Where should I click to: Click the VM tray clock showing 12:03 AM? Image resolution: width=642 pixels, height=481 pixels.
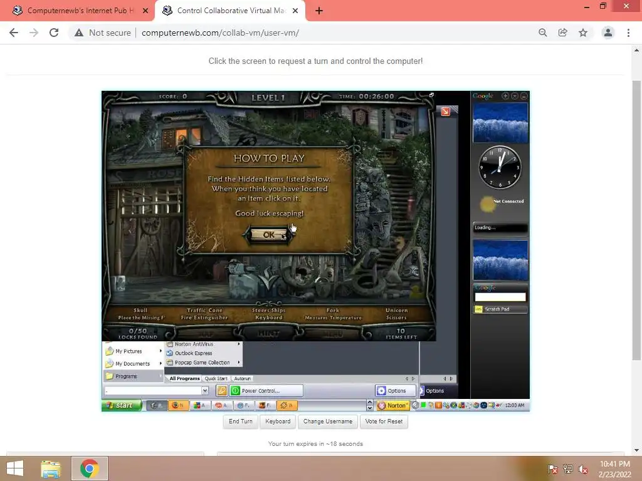pyautogui.click(x=515, y=405)
